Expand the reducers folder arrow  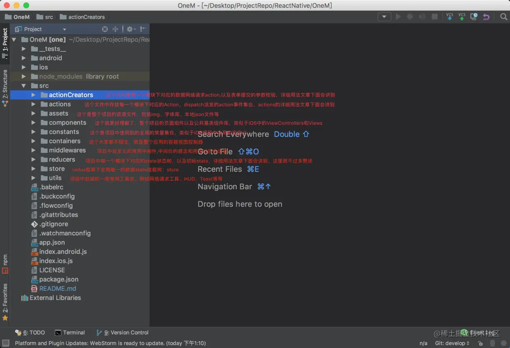(x=33, y=159)
